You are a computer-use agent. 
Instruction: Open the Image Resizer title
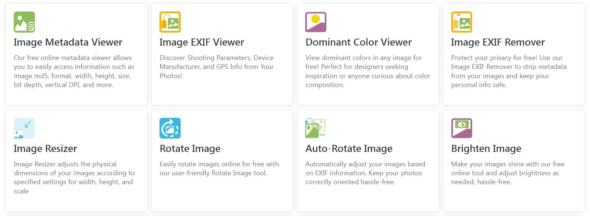coord(45,149)
